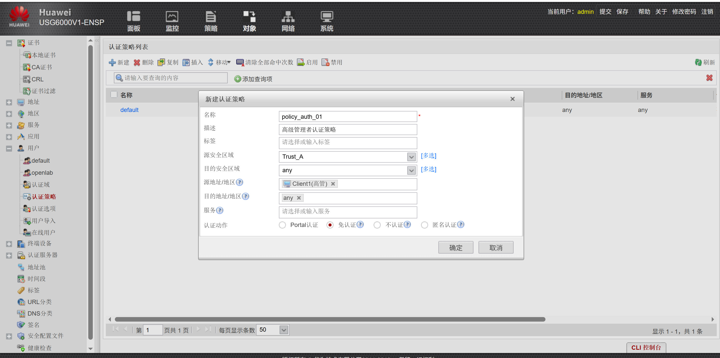Click the 确定 button
This screenshot has height=358, width=720.
(455, 248)
